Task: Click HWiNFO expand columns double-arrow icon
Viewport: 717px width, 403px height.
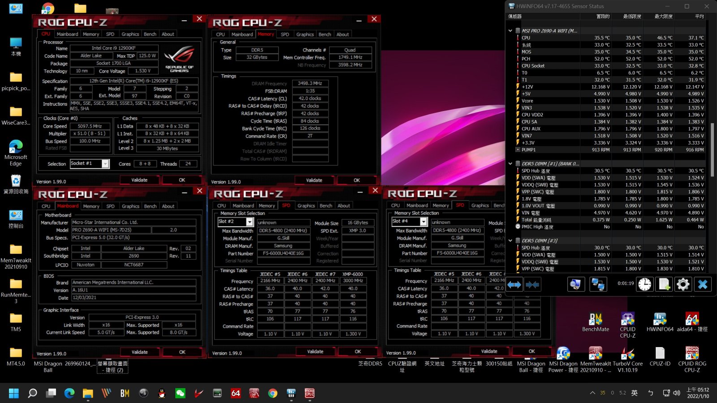Action: 514,284
